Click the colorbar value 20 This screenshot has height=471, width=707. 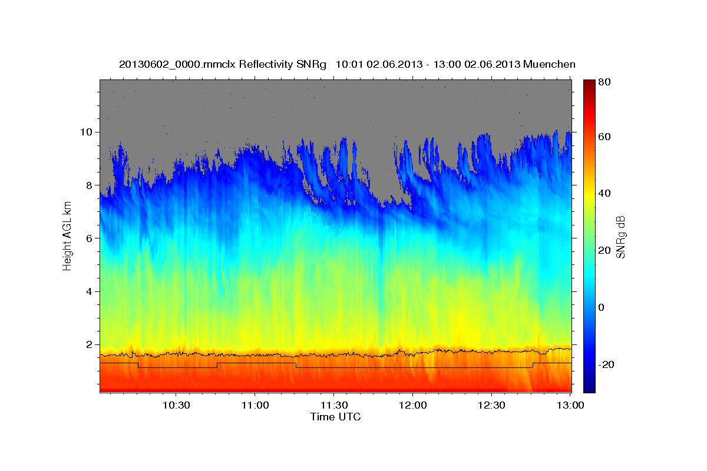(x=604, y=250)
